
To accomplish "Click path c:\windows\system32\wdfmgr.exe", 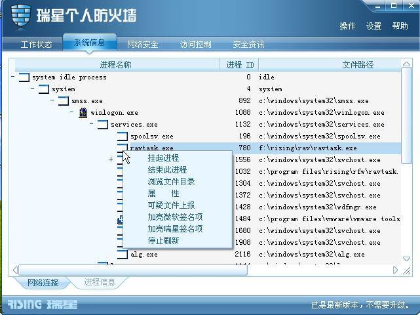I will tap(318, 207).
